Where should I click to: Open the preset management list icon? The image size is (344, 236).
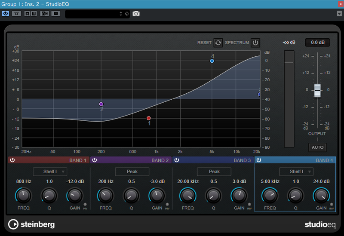click(56, 14)
